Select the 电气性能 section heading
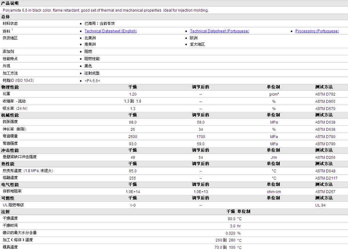This screenshot has height=250, width=348. click(x=10, y=185)
